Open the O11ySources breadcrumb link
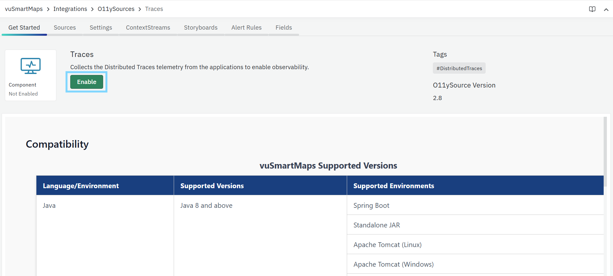Image resolution: width=613 pixels, height=276 pixels. (116, 9)
